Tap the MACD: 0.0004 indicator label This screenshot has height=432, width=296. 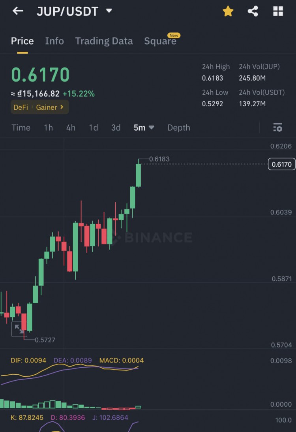[x=122, y=361]
